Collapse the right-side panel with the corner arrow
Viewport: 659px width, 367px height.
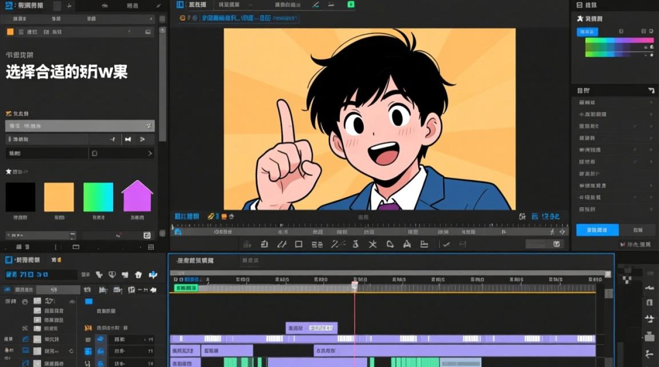(651, 91)
